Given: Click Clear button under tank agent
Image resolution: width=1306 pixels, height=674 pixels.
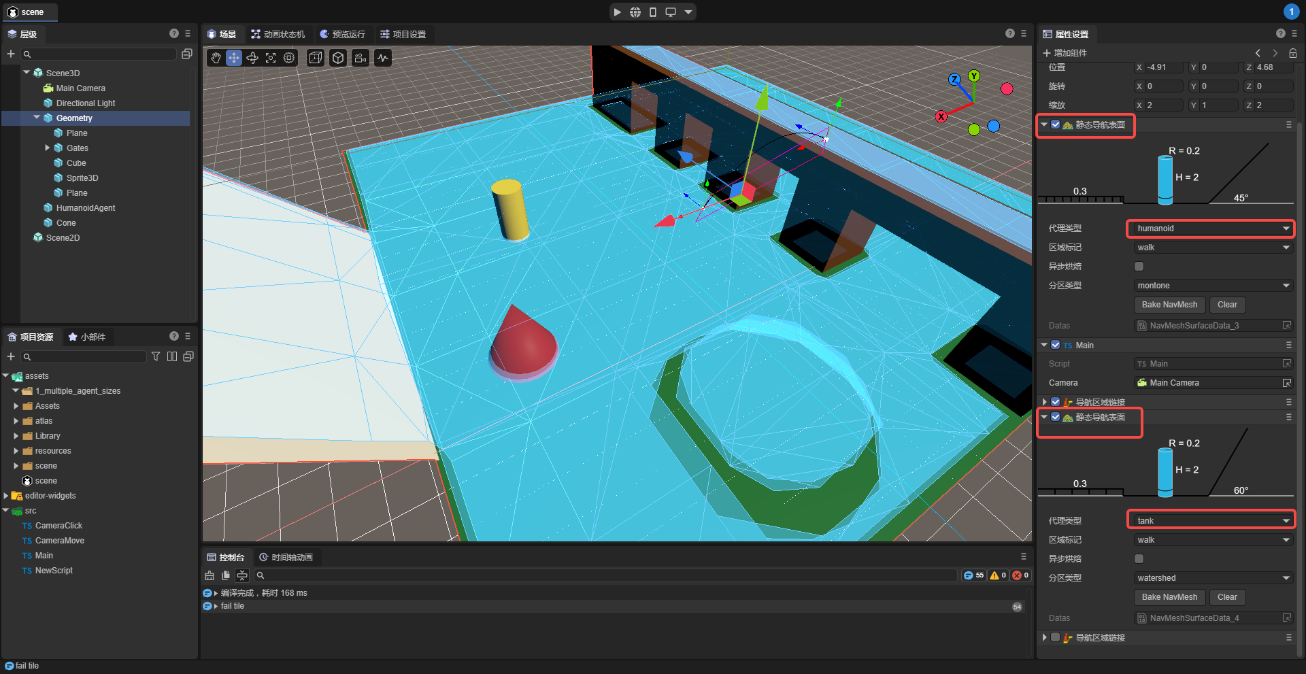Looking at the screenshot, I should 1227,597.
